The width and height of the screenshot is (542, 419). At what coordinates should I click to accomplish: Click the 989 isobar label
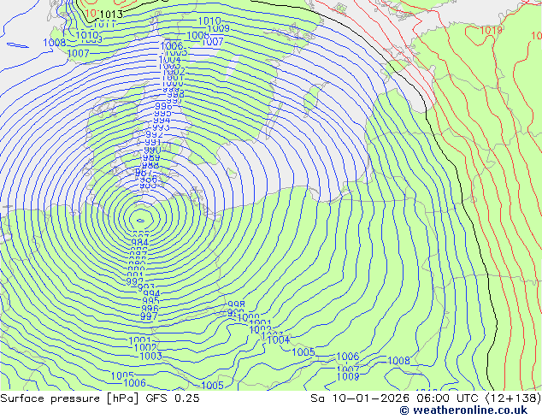click(x=151, y=158)
